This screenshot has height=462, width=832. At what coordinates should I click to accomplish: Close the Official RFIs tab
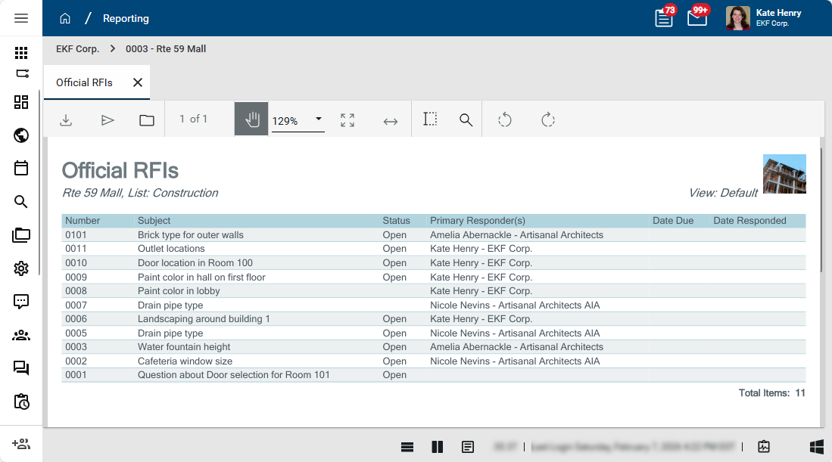click(138, 82)
